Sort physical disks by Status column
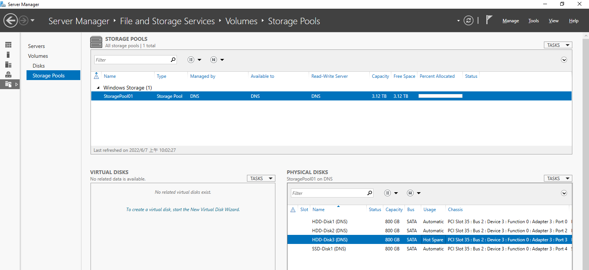 point(375,210)
